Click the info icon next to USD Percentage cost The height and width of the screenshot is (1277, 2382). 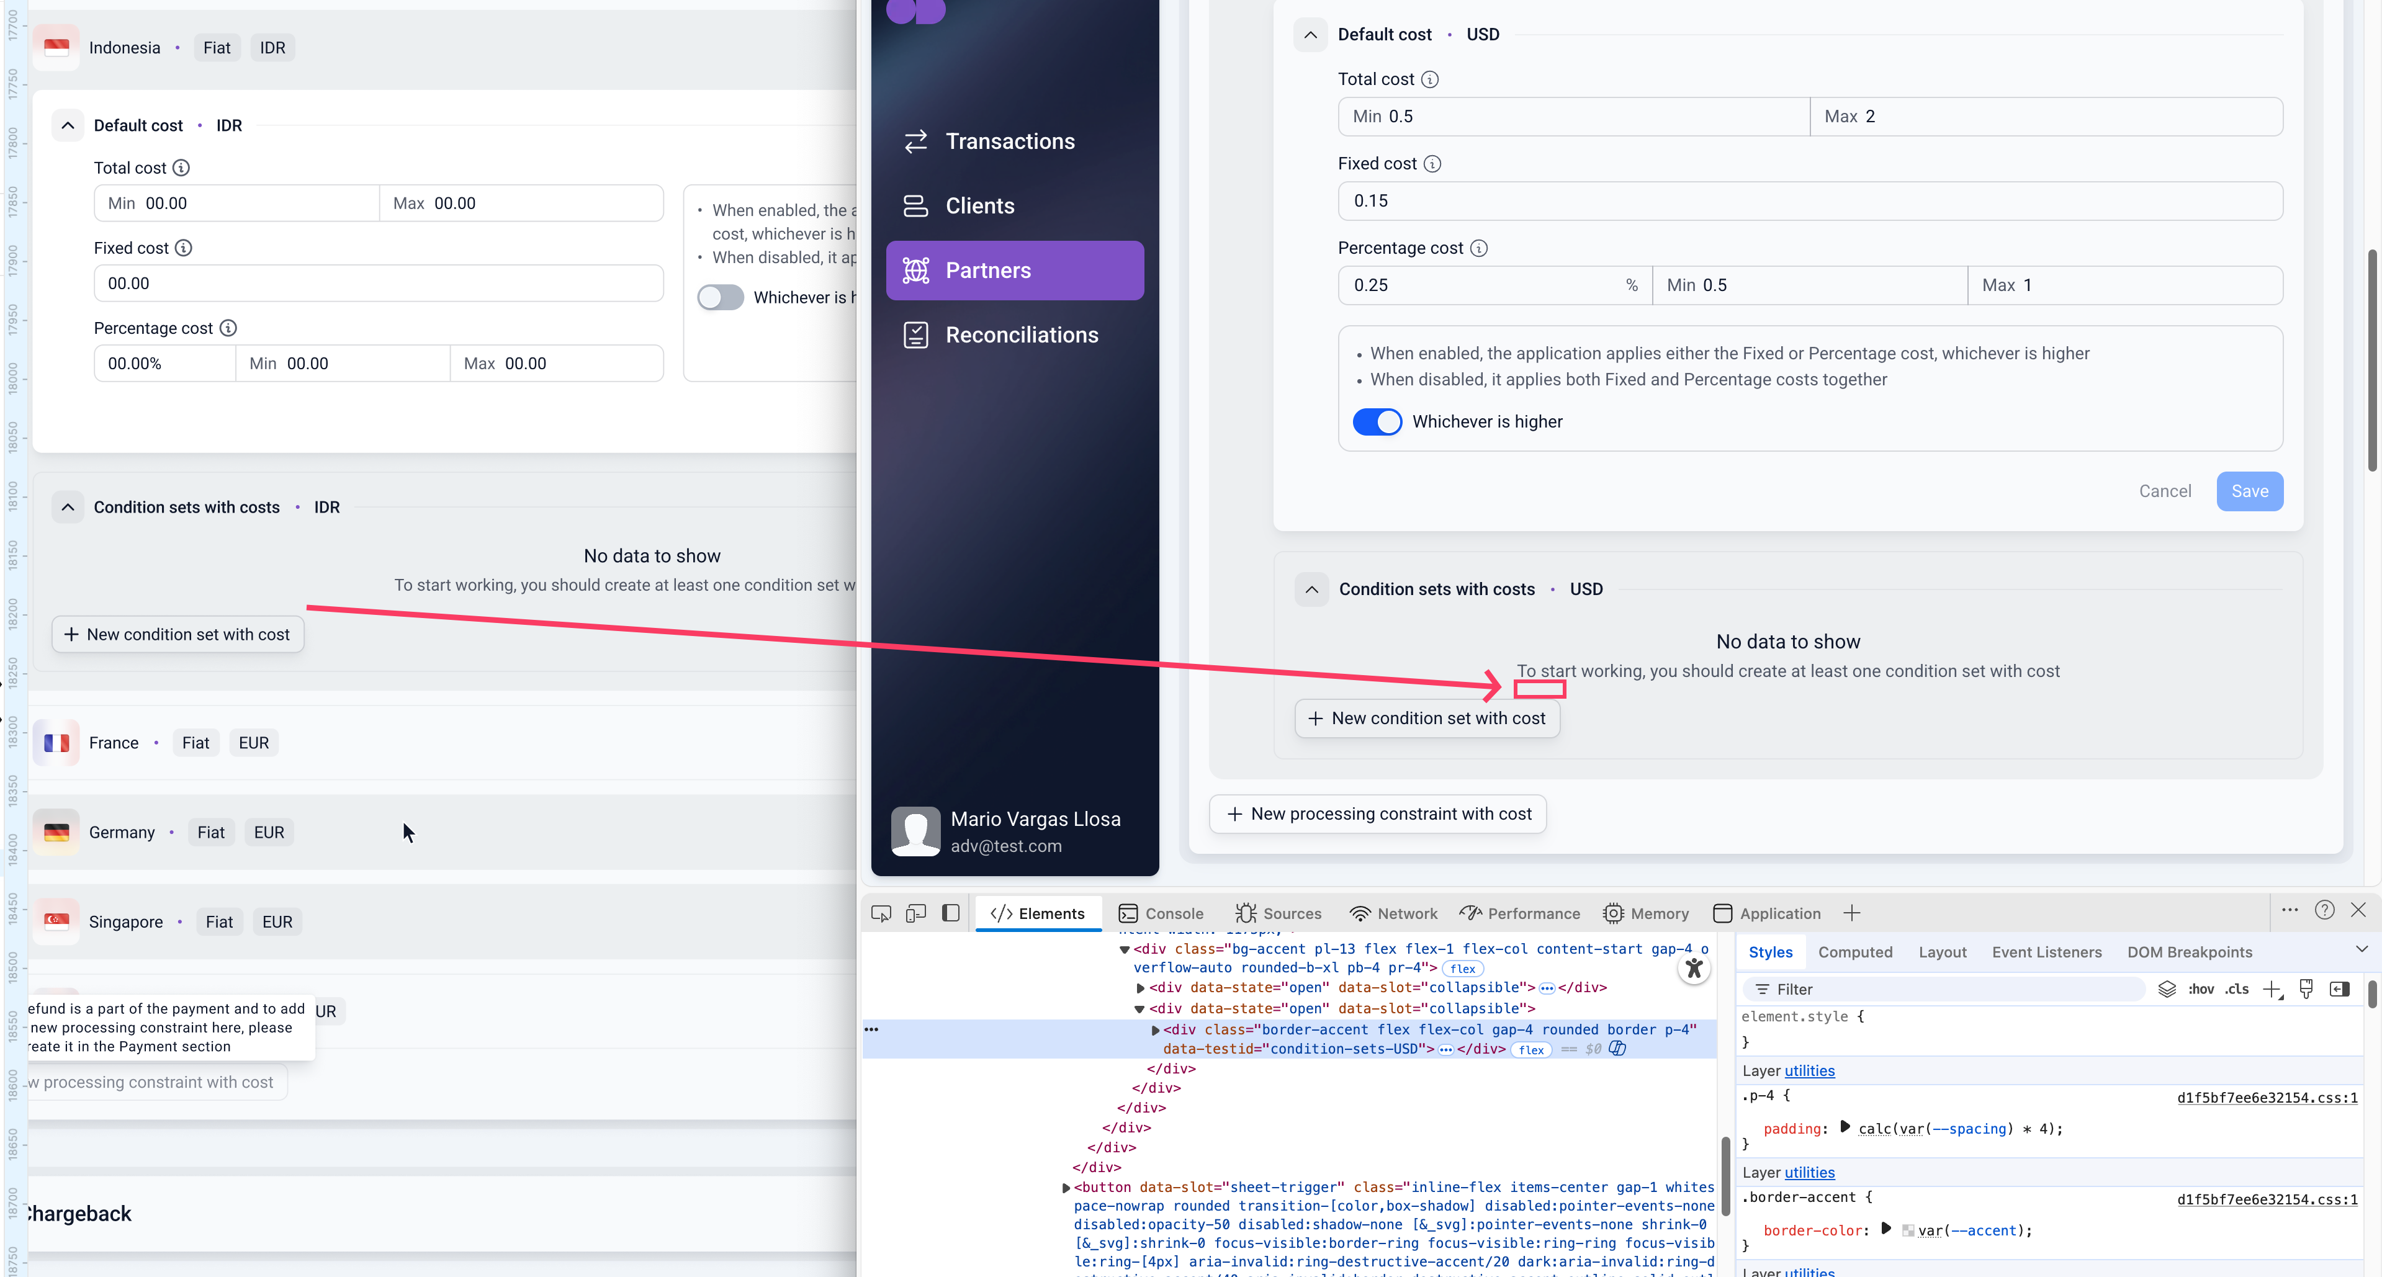[1478, 248]
